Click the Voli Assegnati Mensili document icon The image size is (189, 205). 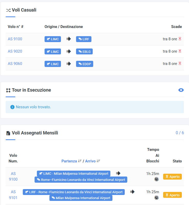[8, 133]
